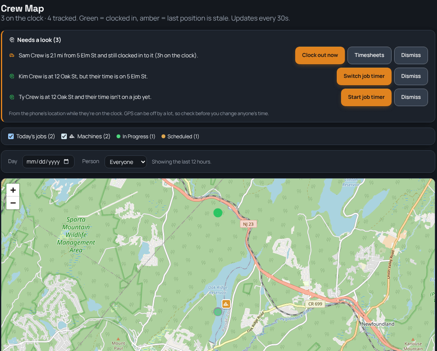
Task: Open the Person dropdown showing Everyone
Action: (x=126, y=162)
